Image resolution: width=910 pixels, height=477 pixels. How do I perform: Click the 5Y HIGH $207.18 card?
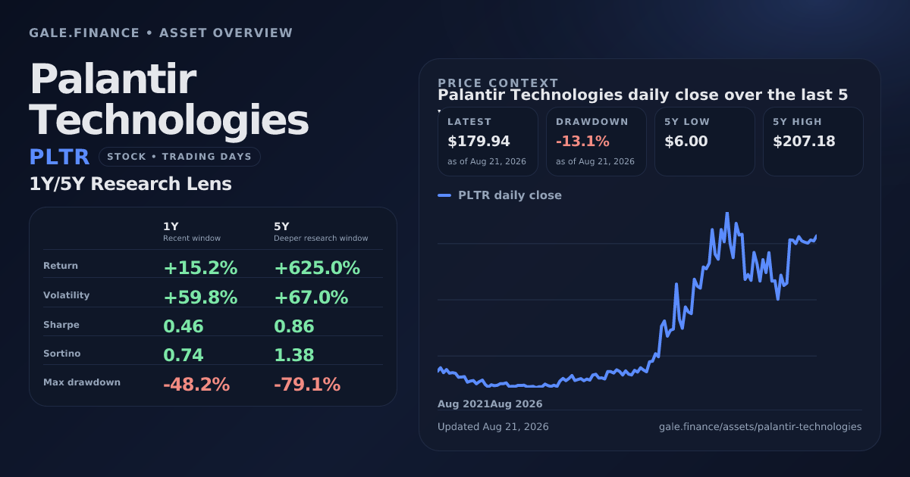click(813, 142)
